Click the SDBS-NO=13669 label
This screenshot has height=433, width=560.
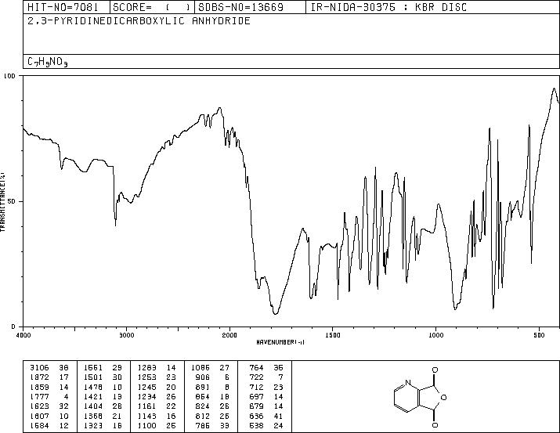[241, 7]
